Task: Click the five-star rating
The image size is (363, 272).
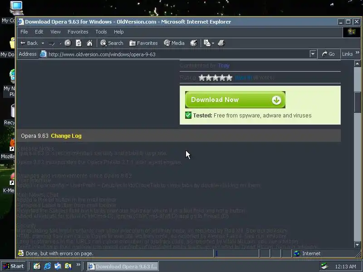Action: [x=215, y=78]
